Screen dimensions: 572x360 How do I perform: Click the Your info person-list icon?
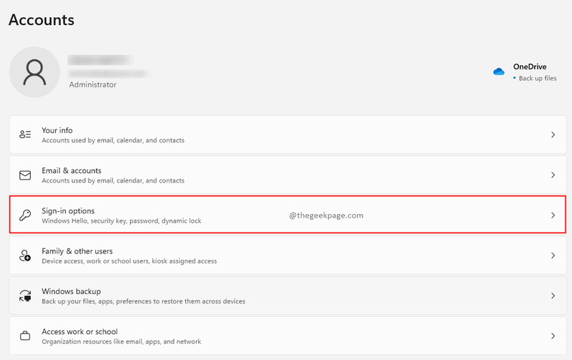(x=25, y=135)
